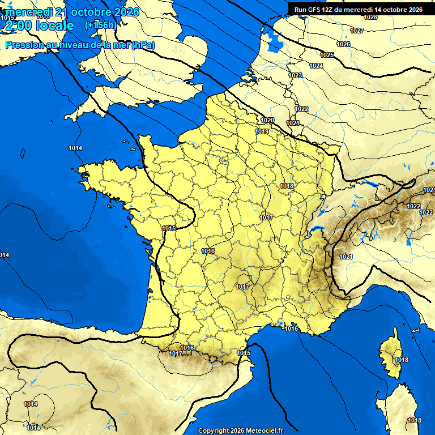Click the "Copyright 2026 Meteociel.fr" text
Viewport: 435px width, 435px height.
241,430
